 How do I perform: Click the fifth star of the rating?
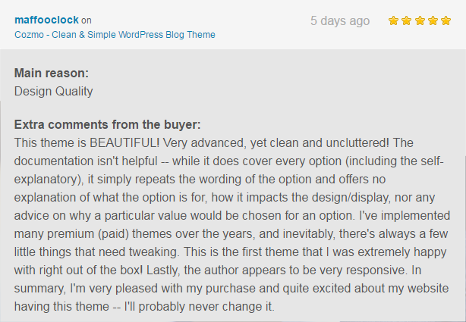tap(446, 20)
